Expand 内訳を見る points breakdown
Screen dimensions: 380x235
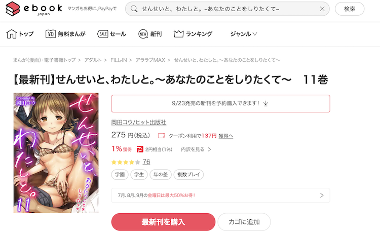(x=196, y=149)
